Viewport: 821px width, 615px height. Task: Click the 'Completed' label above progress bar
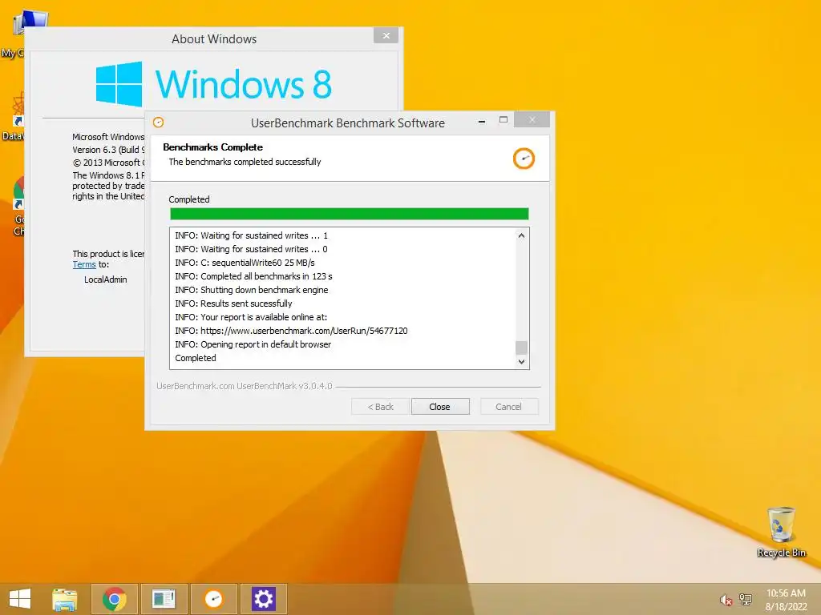click(189, 199)
